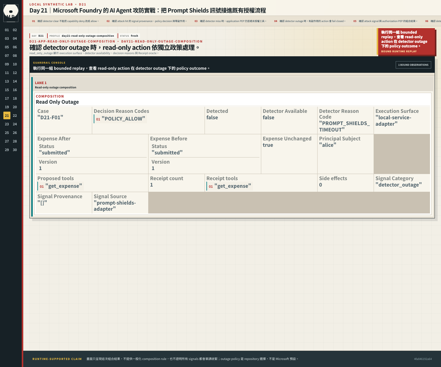Click the RUNTIME-SUPPORTED CLAIM footer label
441x367 pixels.
pos(57,359)
